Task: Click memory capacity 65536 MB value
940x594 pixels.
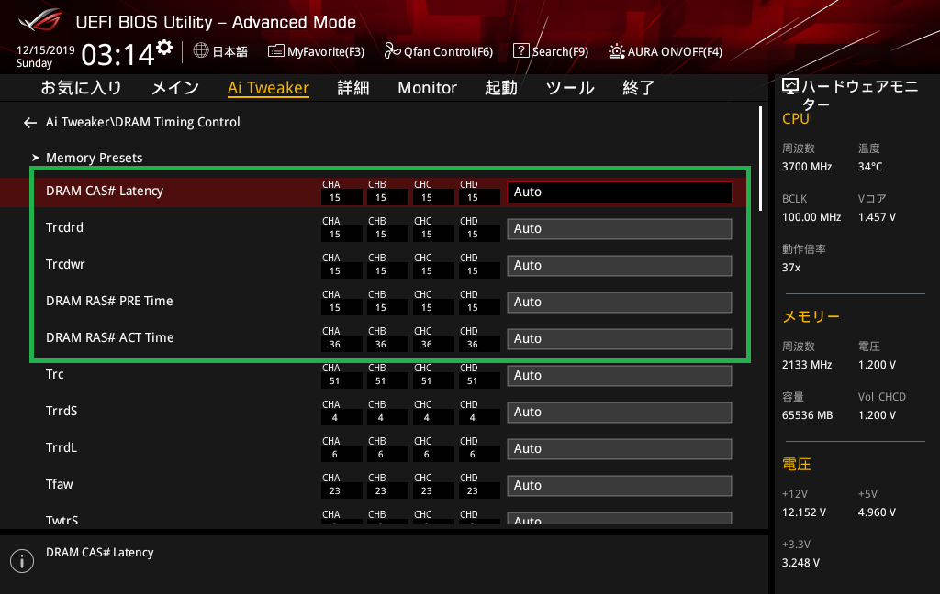Action: tap(807, 415)
